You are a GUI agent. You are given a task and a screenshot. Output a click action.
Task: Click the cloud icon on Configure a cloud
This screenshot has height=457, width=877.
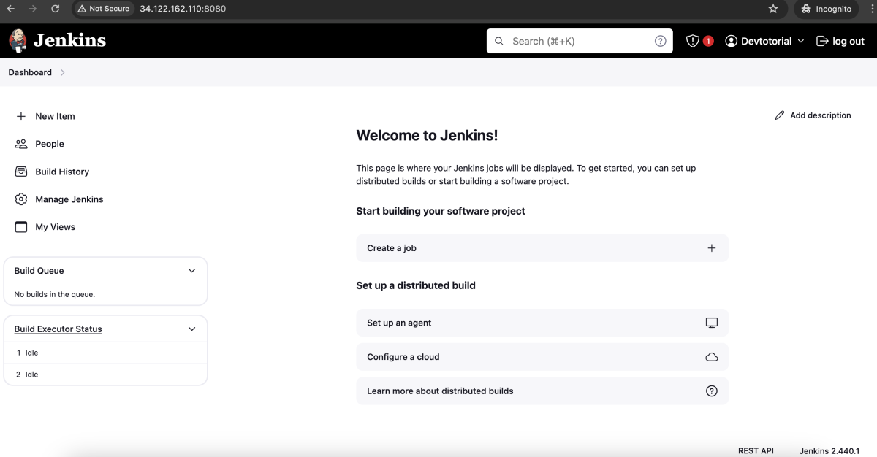(x=712, y=357)
